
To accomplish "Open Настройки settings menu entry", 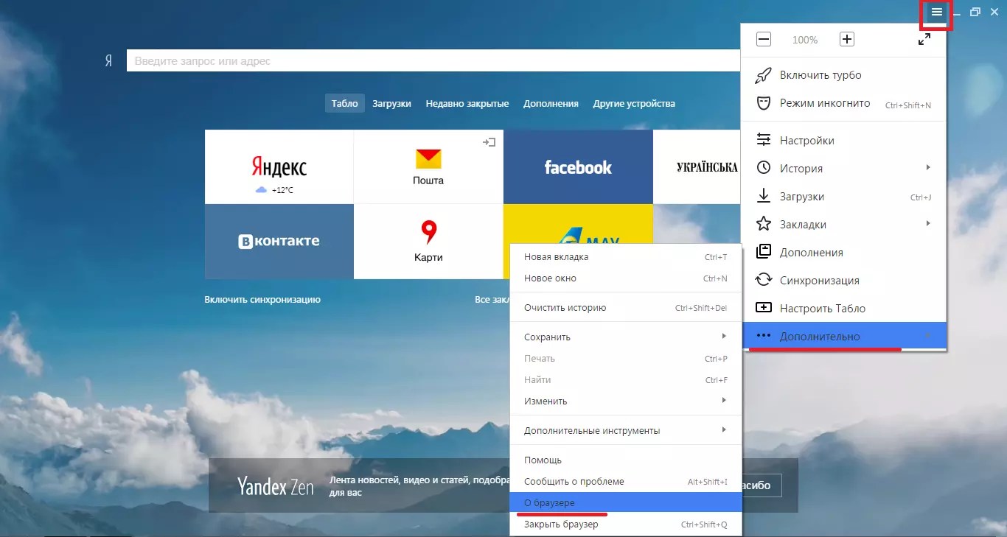I will click(x=806, y=141).
